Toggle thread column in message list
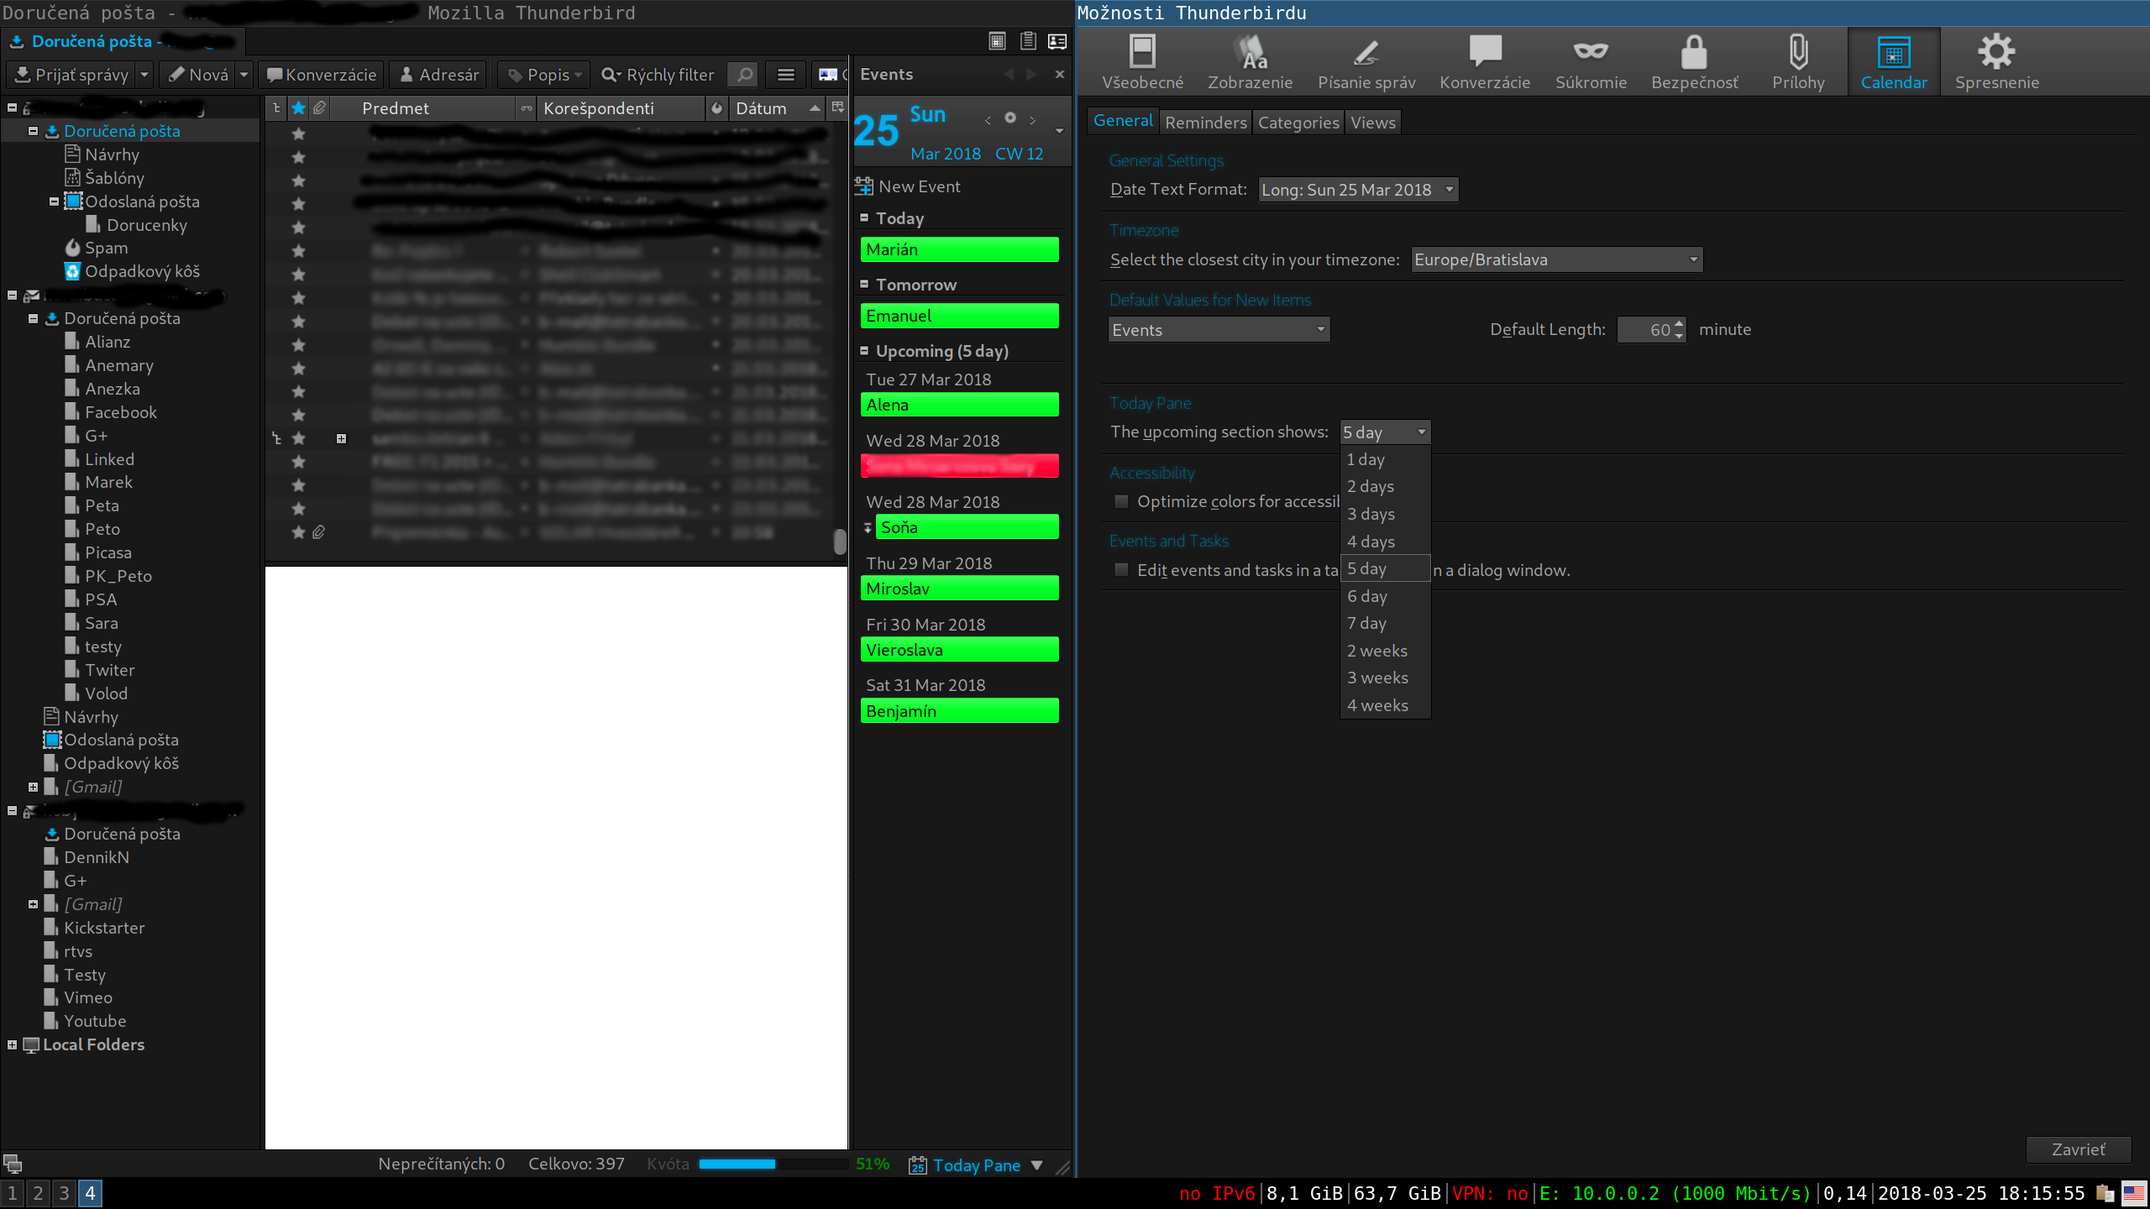The width and height of the screenshot is (2150, 1209). [x=276, y=107]
